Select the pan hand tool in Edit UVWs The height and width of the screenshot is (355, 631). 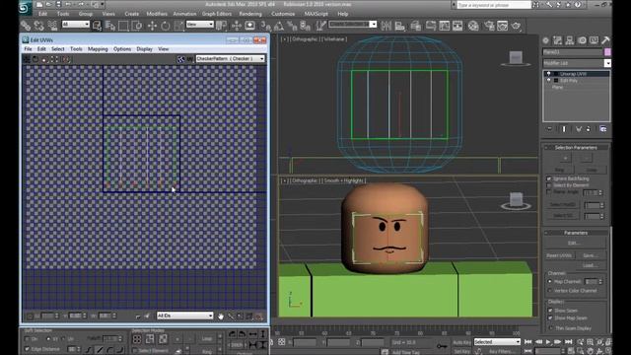(221, 317)
